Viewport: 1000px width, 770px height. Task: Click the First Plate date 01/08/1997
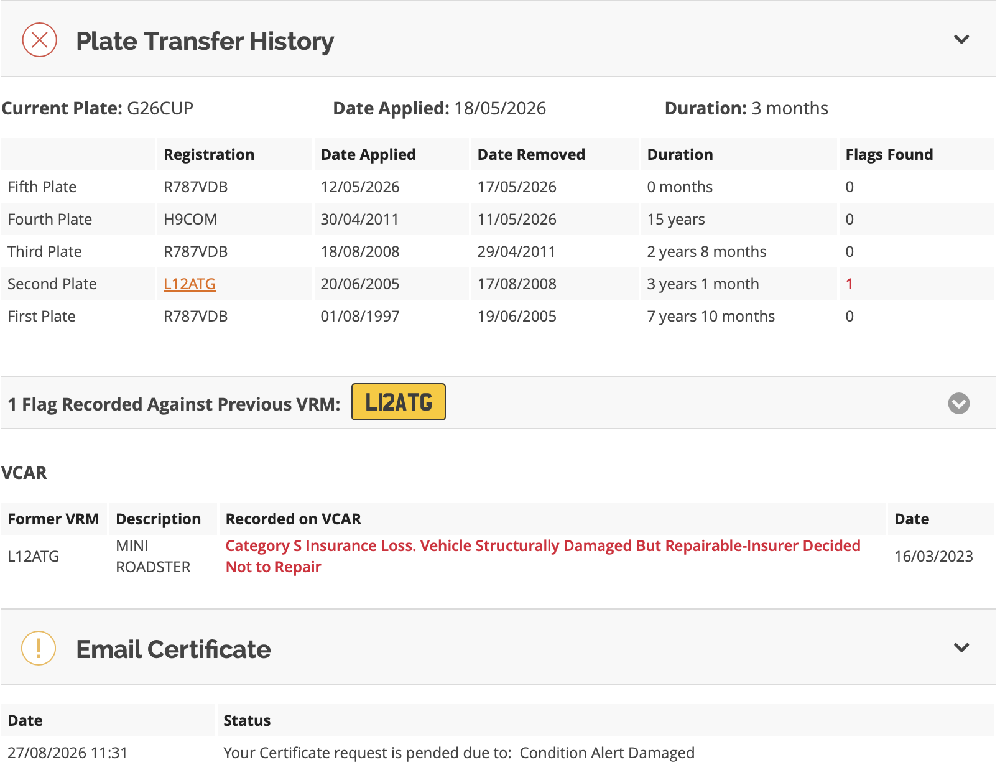point(360,317)
